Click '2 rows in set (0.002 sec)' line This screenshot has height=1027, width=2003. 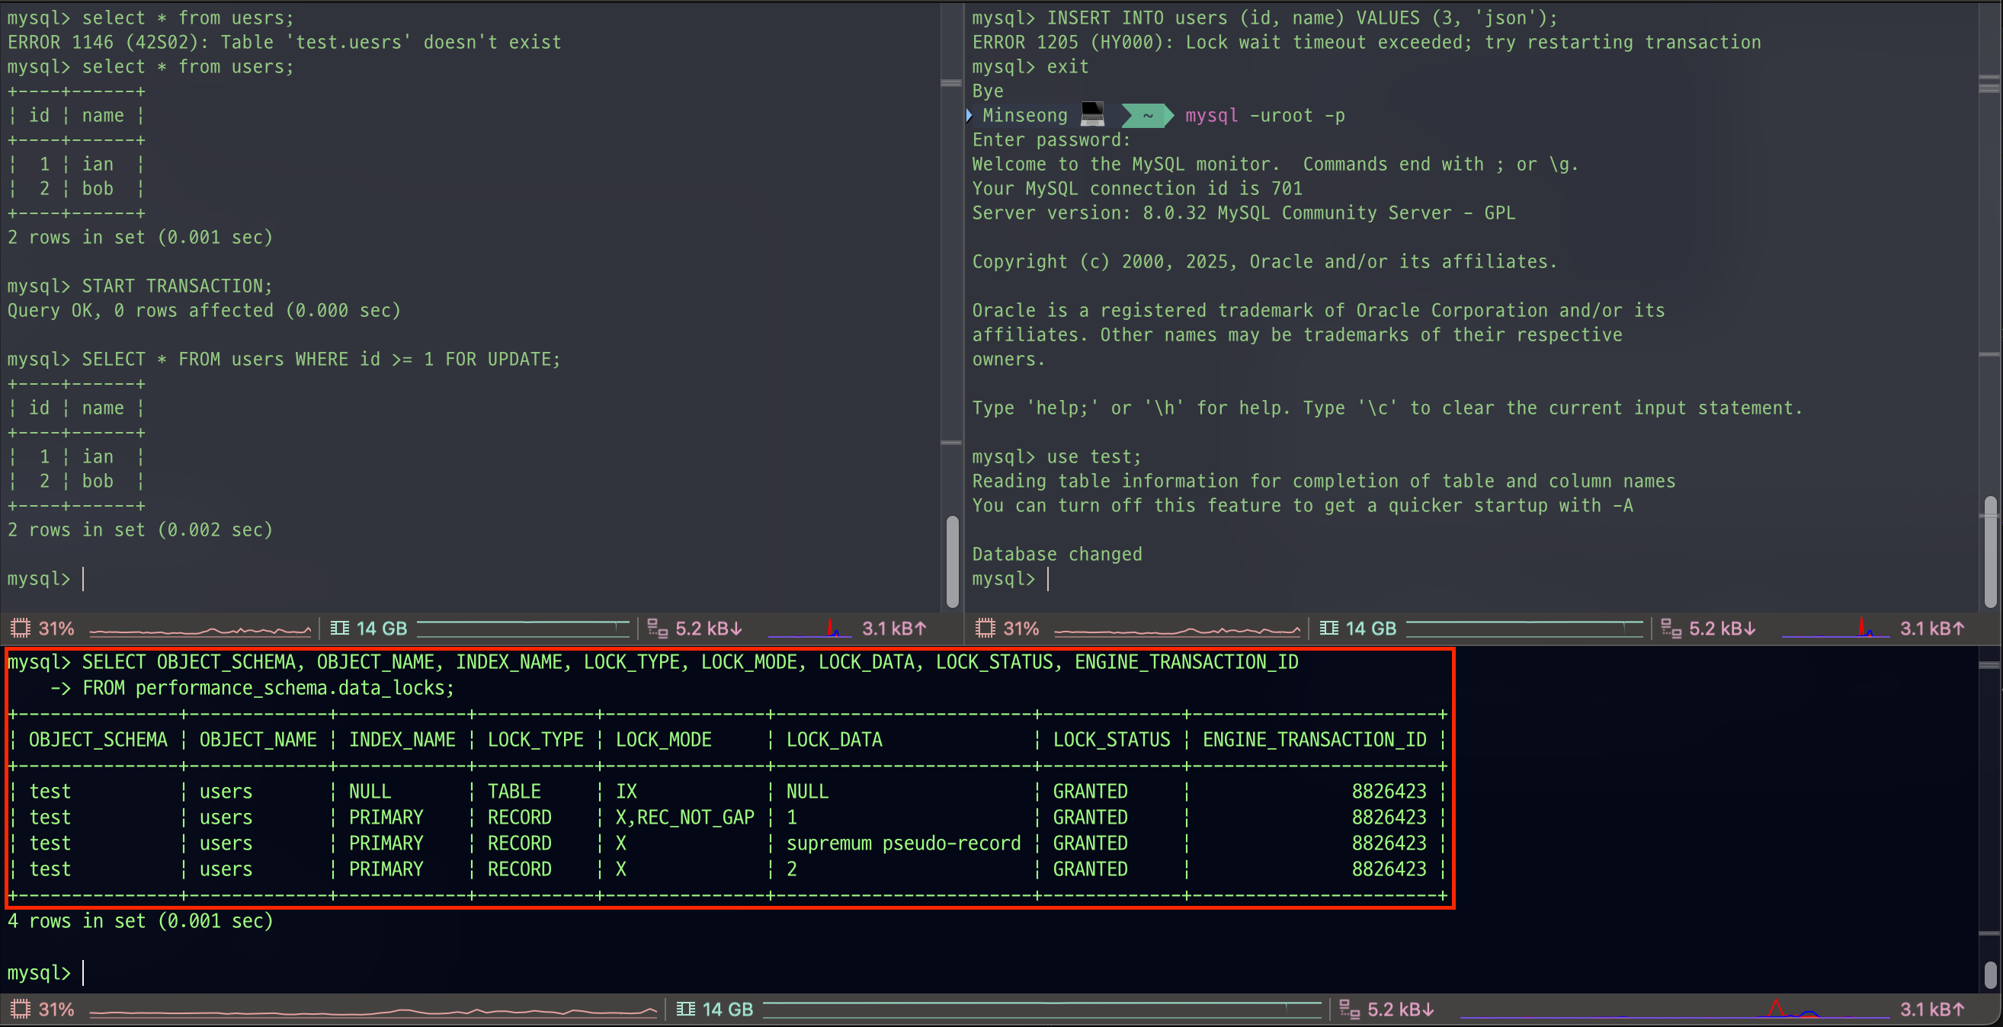140,530
